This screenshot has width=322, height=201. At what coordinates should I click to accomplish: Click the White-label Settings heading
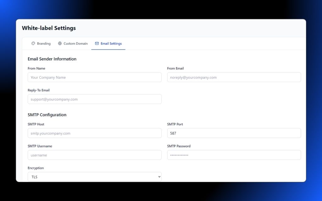pyautogui.click(x=48, y=28)
